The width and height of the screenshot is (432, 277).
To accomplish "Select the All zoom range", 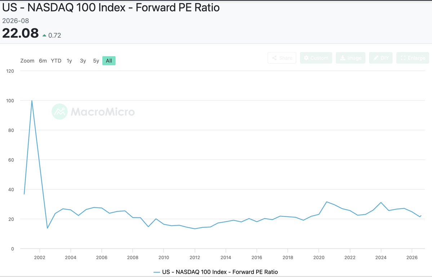I will [x=109, y=61].
